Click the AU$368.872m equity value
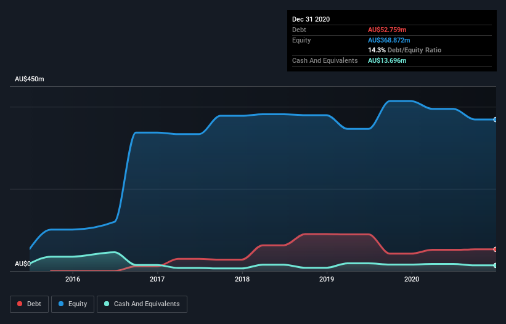This screenshot has height=324, width=506. [389, 40]
